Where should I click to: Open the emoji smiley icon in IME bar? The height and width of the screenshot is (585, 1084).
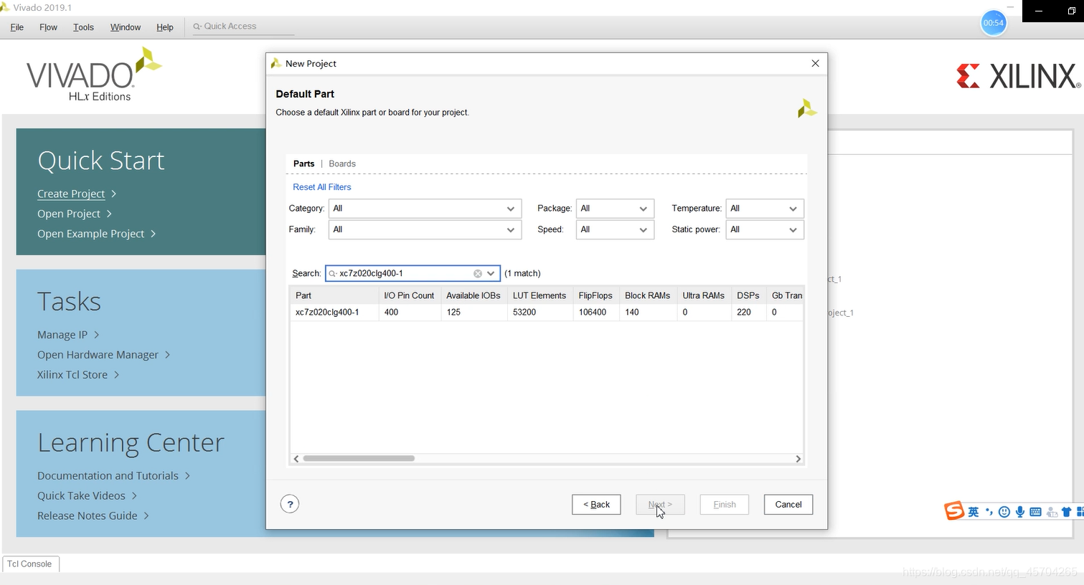tap(1004, 512)
